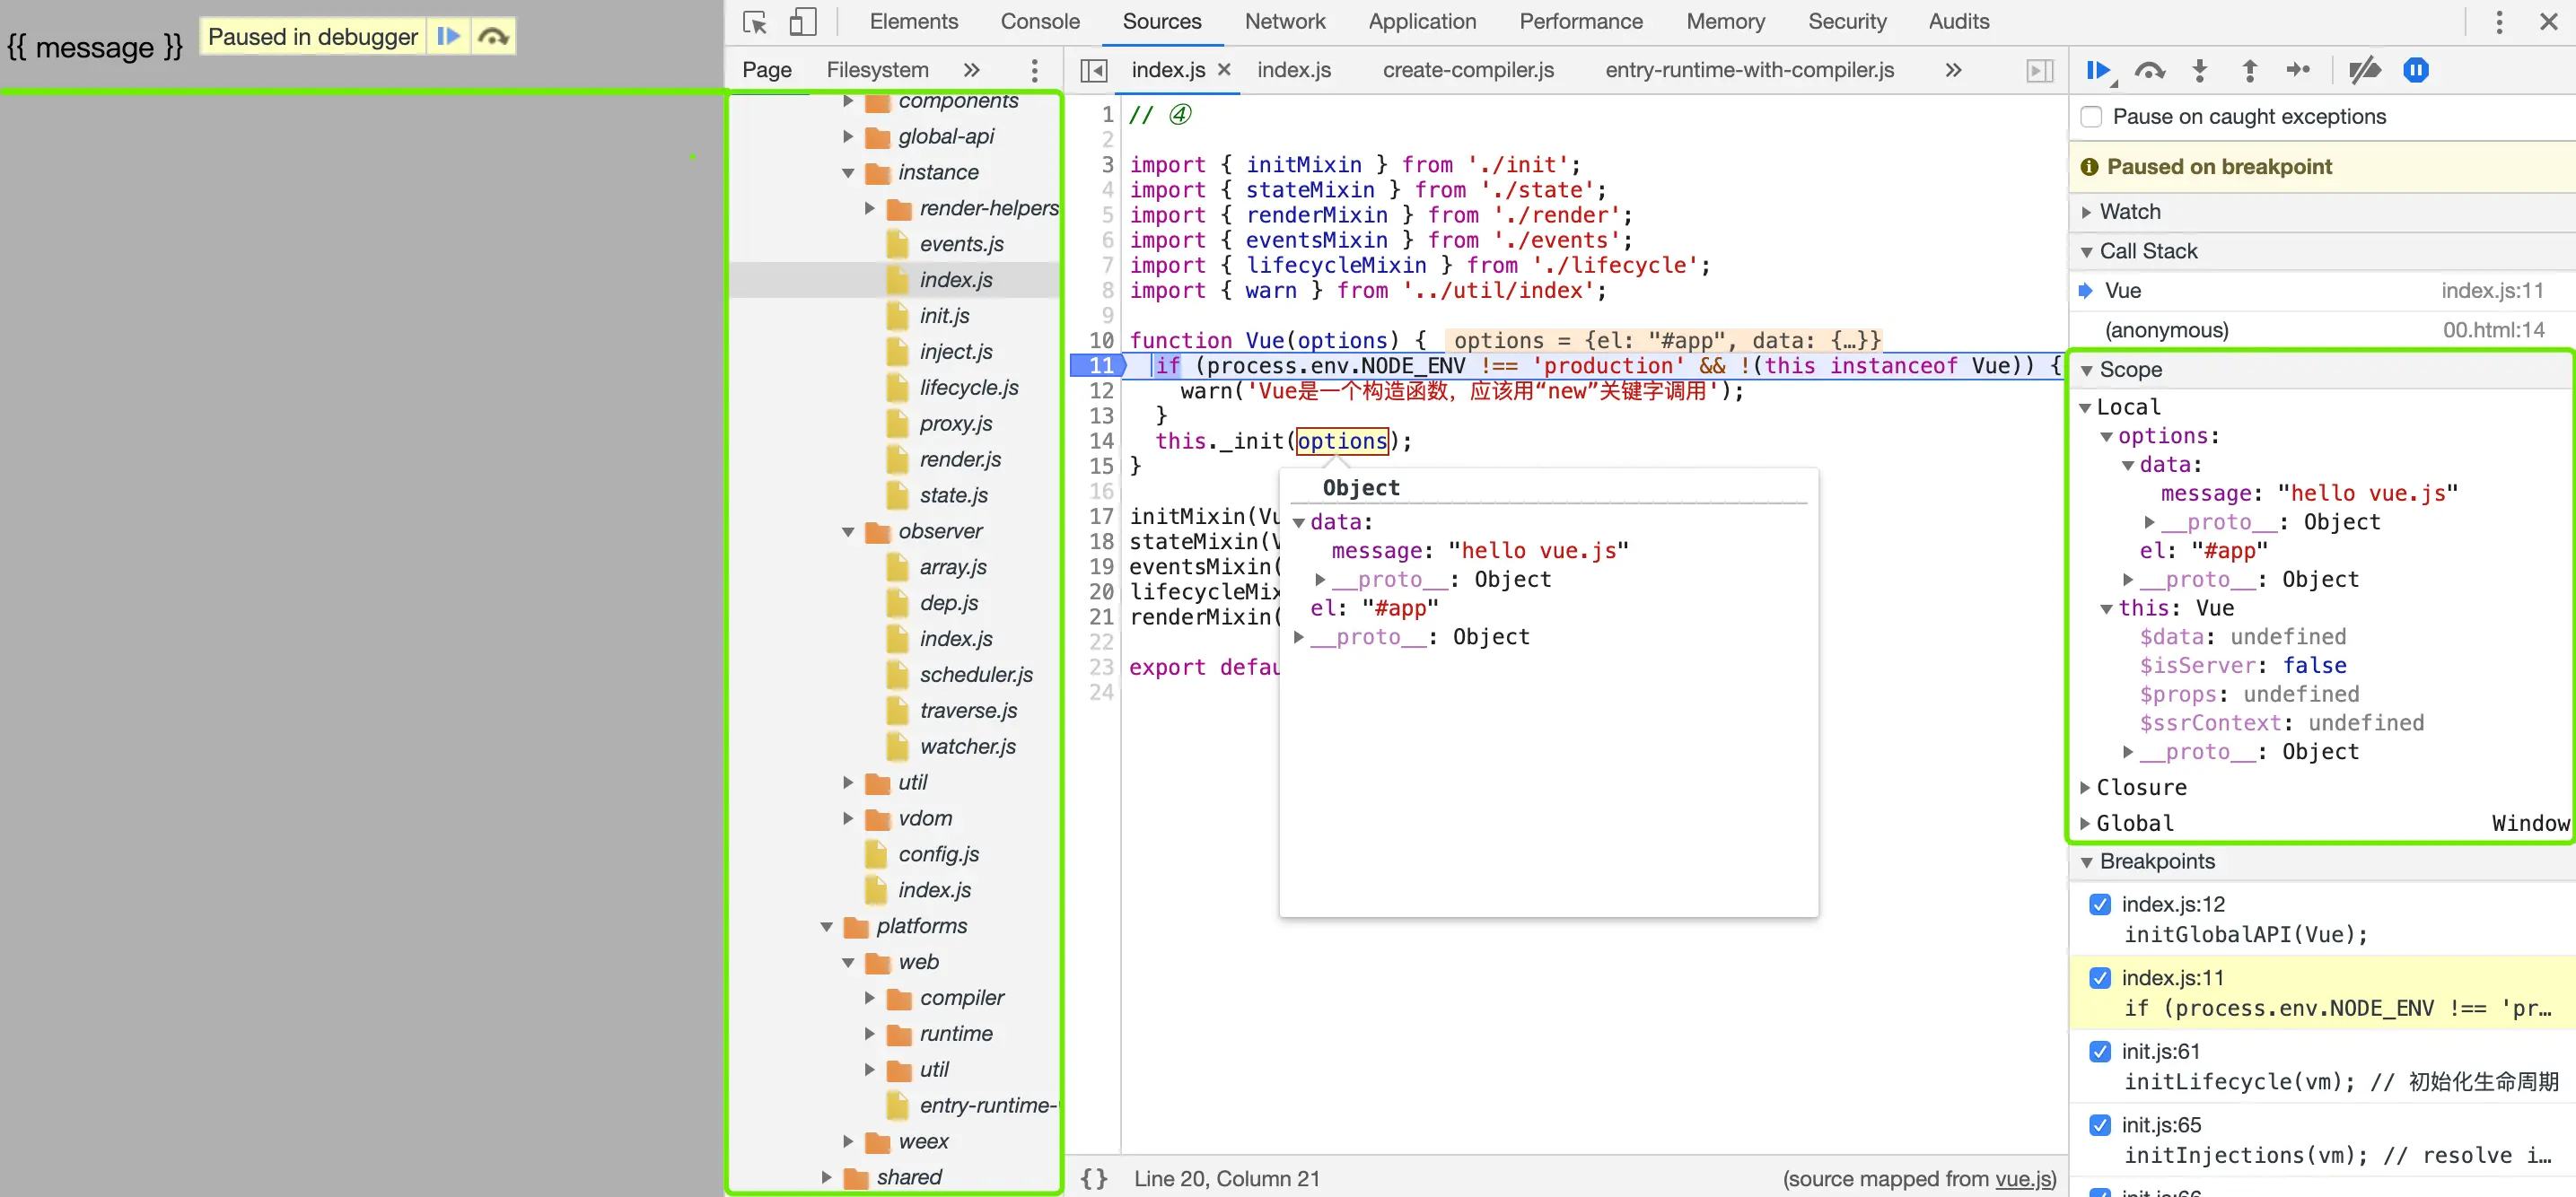The height and width of the screenshot is (1197, 2576).
Task: Expand the global-api folder
Action: (945, 136)
